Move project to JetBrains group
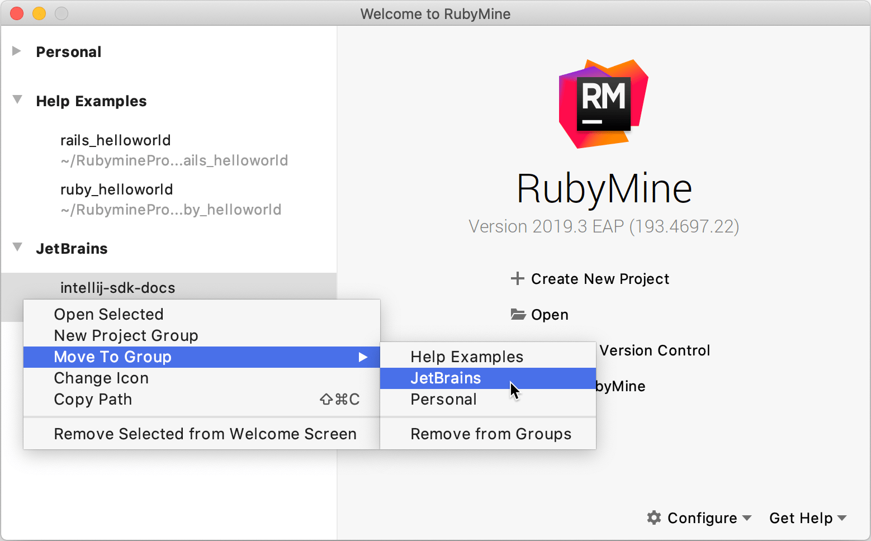Viewport: 871px width, 541px height. [x=488, y=378]
